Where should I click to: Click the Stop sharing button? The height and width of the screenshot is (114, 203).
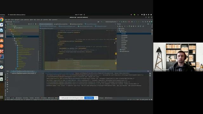pos(89,98)
